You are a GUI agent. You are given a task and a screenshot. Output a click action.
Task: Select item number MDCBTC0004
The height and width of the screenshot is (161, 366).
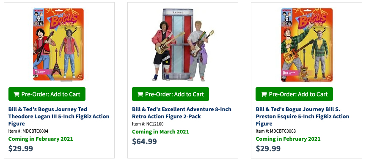[x=36, y=131]
